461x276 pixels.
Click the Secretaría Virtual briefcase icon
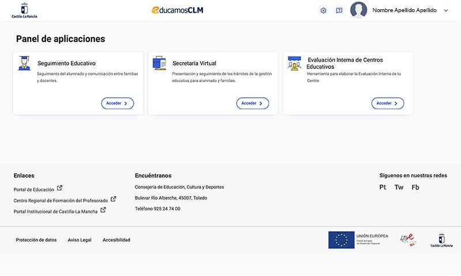pos(160,63)
